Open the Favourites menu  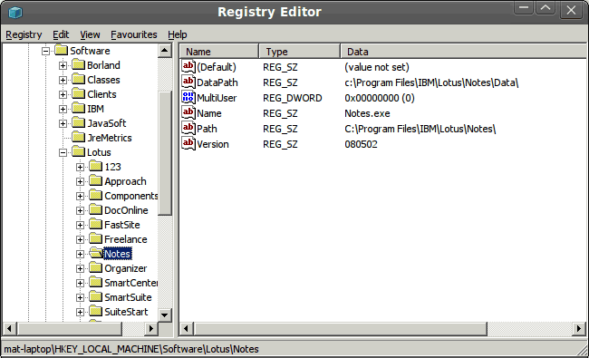tap(134, 34)
